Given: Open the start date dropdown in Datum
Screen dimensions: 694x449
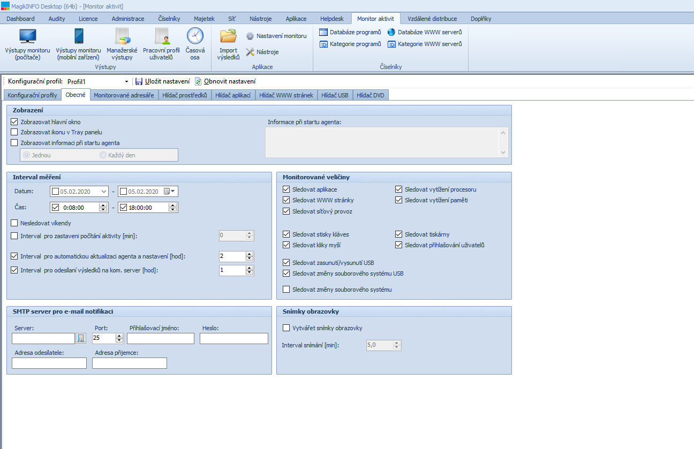Looking at the screenshot, I should coord(104,192).
